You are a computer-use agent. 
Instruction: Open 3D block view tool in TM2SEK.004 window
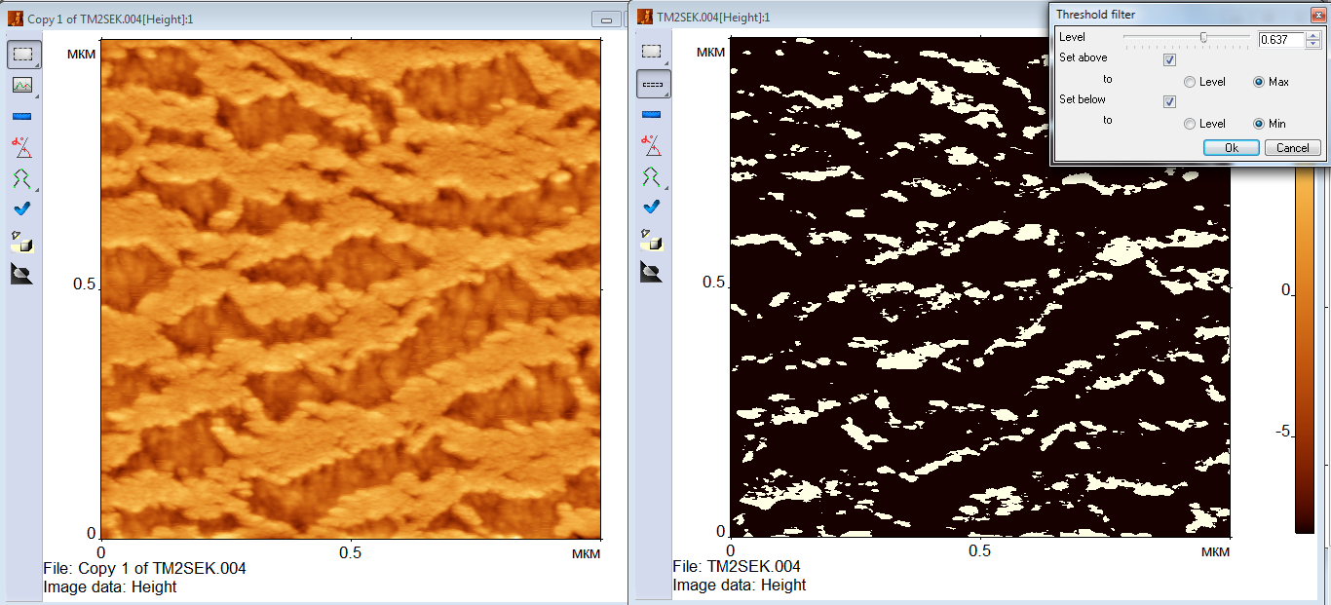tap(652, 240)
